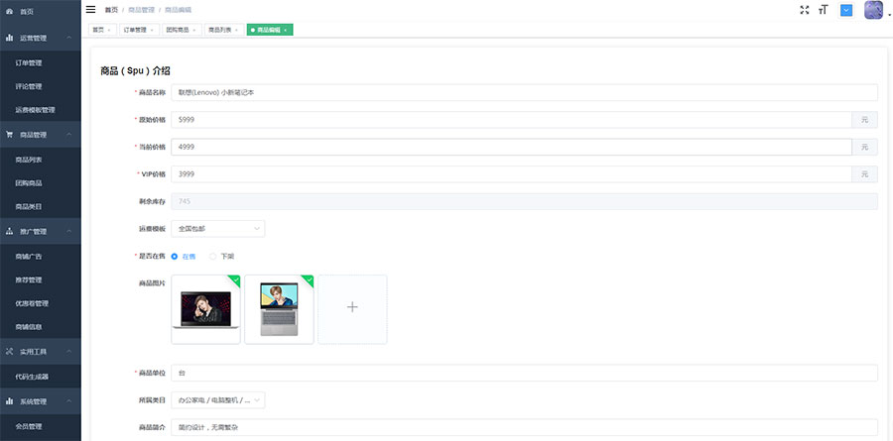Collapse the 系统管理 group using its chevron

[x=68, y=401]
